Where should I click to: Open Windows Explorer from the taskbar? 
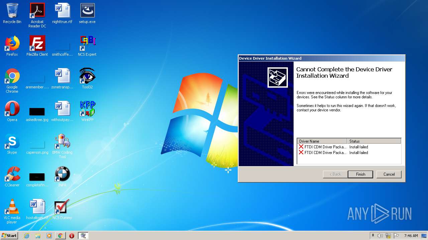click(x=38, y=236)
